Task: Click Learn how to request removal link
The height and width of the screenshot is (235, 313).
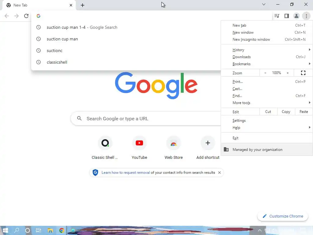Action: pyautogui.click(x=126, y=173)
